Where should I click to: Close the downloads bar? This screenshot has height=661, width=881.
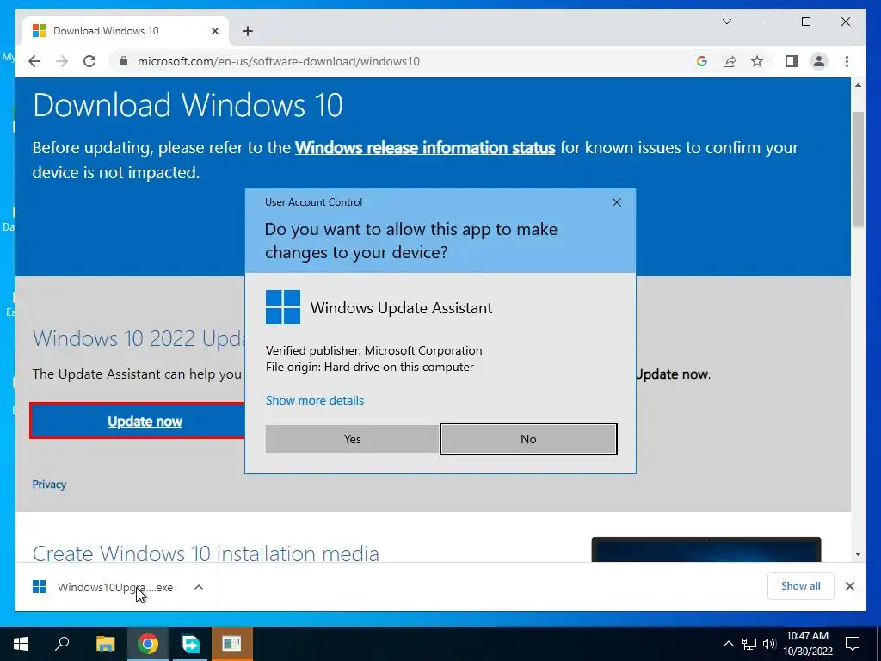click(x=849, y=586)
